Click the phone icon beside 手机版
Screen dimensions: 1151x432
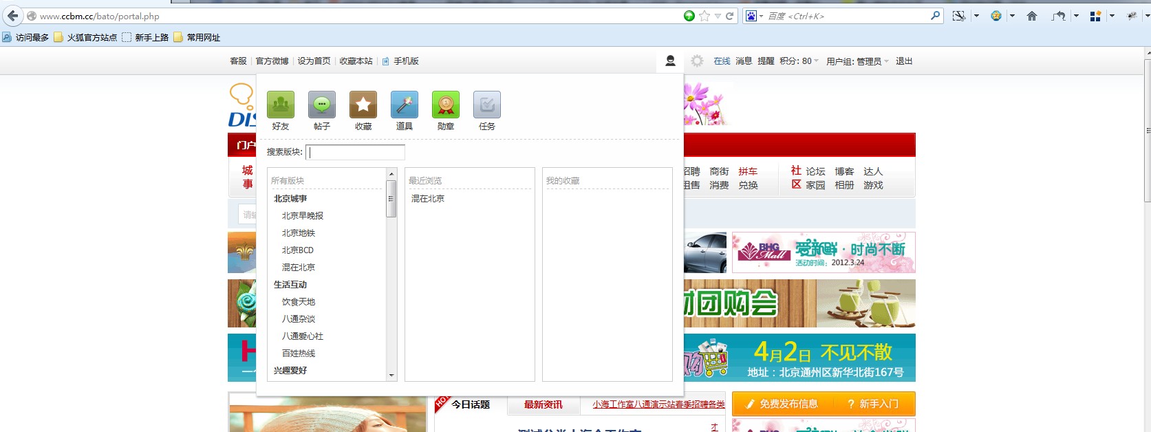click(386, 61)
